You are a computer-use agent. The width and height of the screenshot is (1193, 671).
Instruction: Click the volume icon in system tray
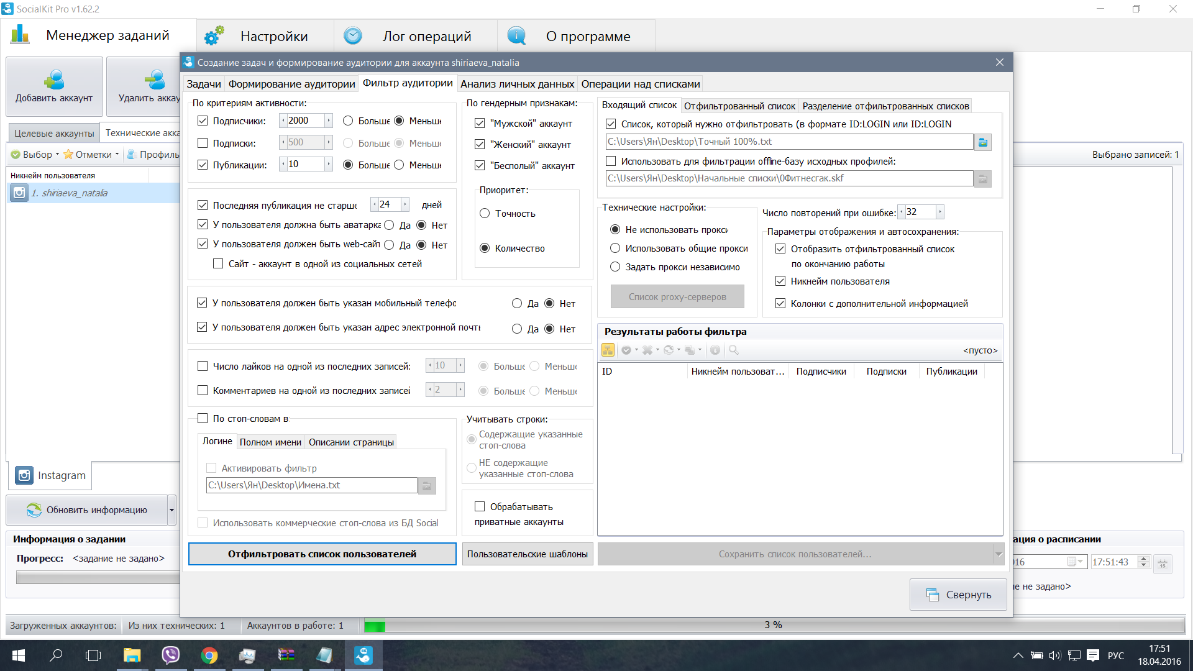(x=1054, y=655)
